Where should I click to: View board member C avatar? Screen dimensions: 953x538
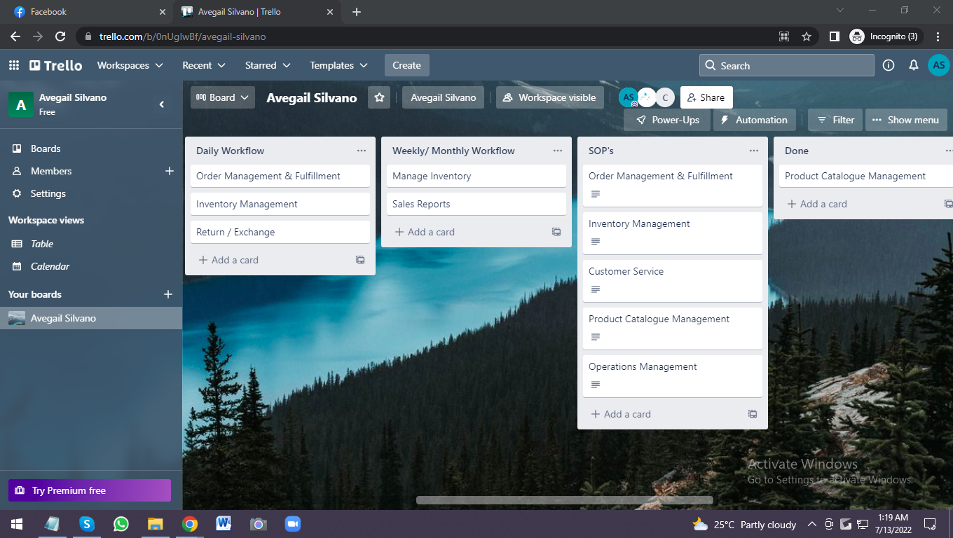pos(665,97)
